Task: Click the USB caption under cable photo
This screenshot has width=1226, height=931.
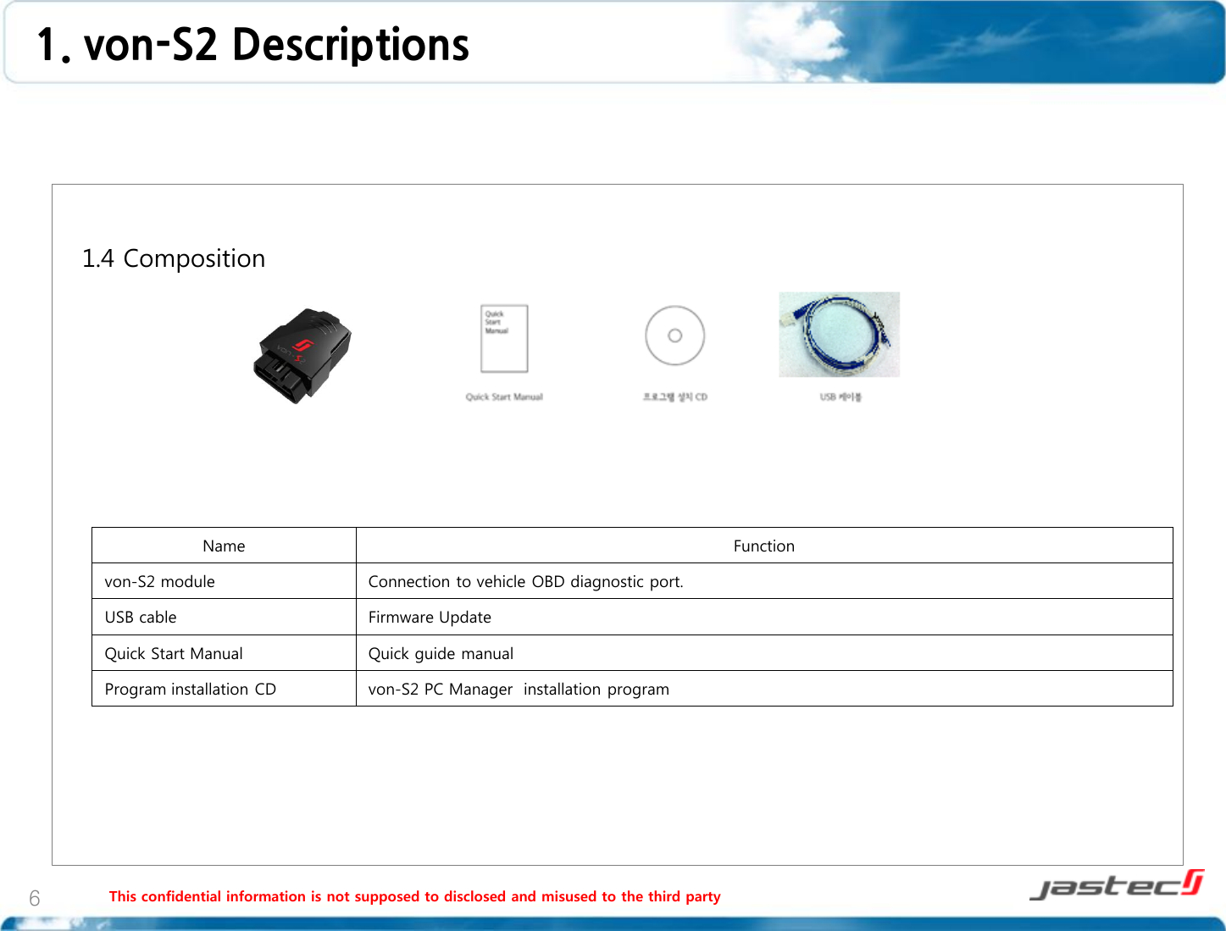Action: pyautogui.click(x=840, y=396)
